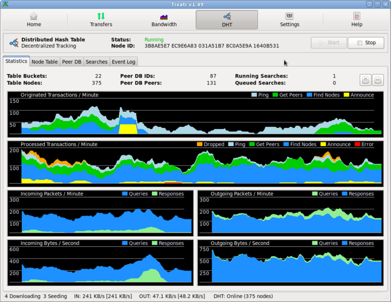Click the Table Buckets value 22

[98, 76]
